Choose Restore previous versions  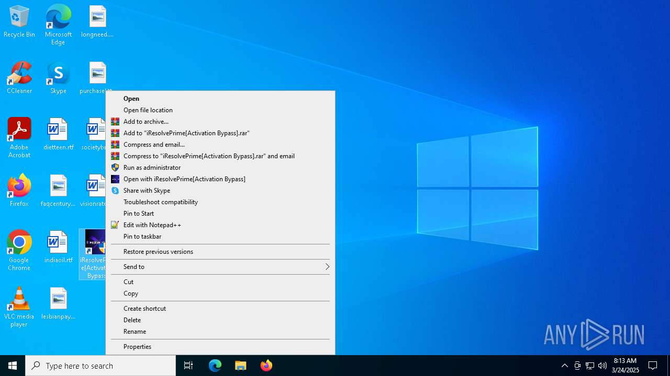point(220,252)
